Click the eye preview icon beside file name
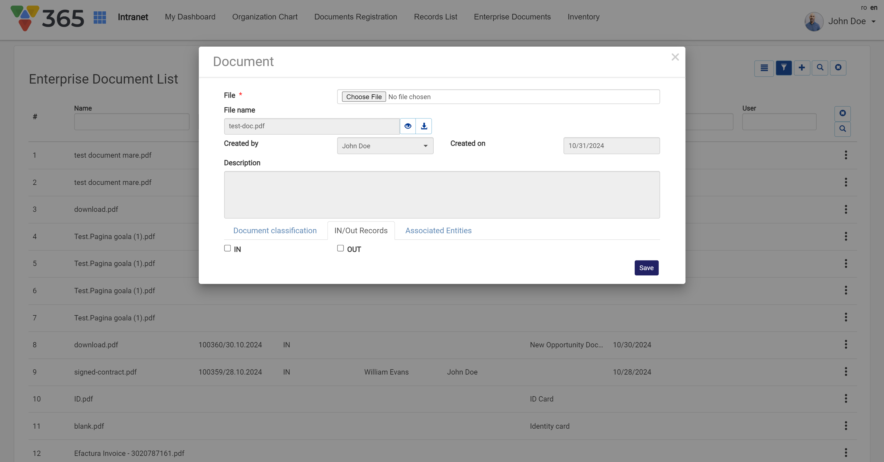 pyautogui.click(x=408, y=126)
